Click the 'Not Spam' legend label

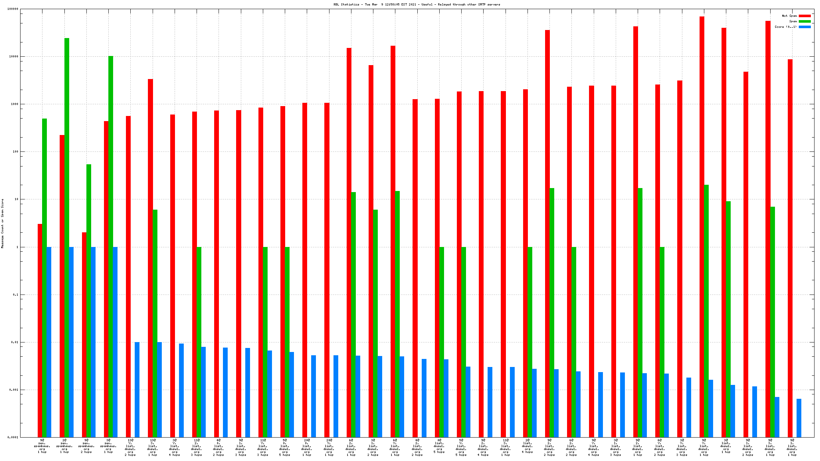(789, 16)
